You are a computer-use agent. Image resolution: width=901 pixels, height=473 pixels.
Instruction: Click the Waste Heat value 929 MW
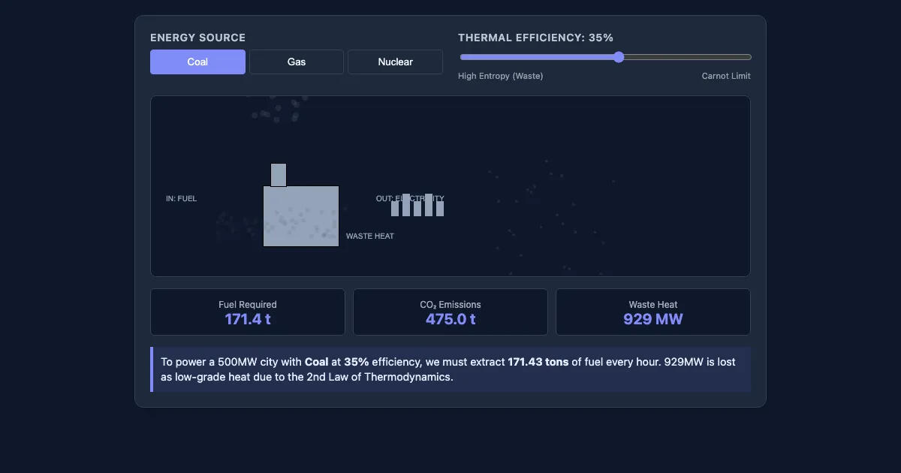[653, 319]
